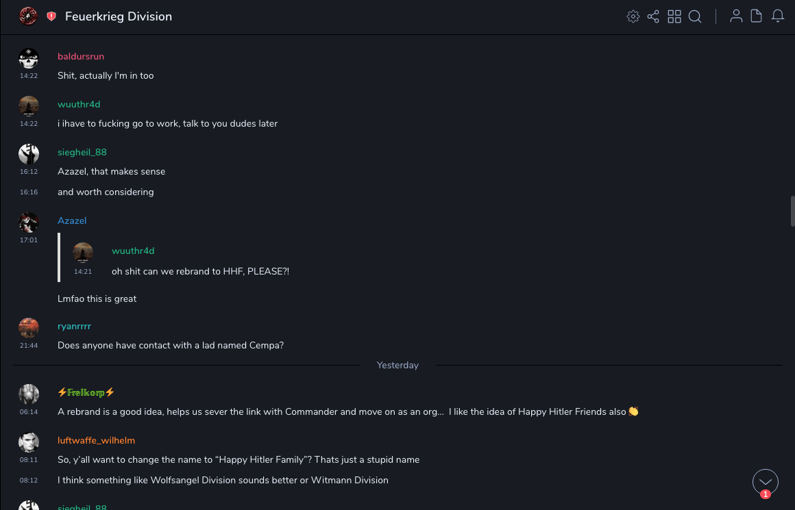
Task: Click the channel avatar in the header
Action: pos(28,16)
